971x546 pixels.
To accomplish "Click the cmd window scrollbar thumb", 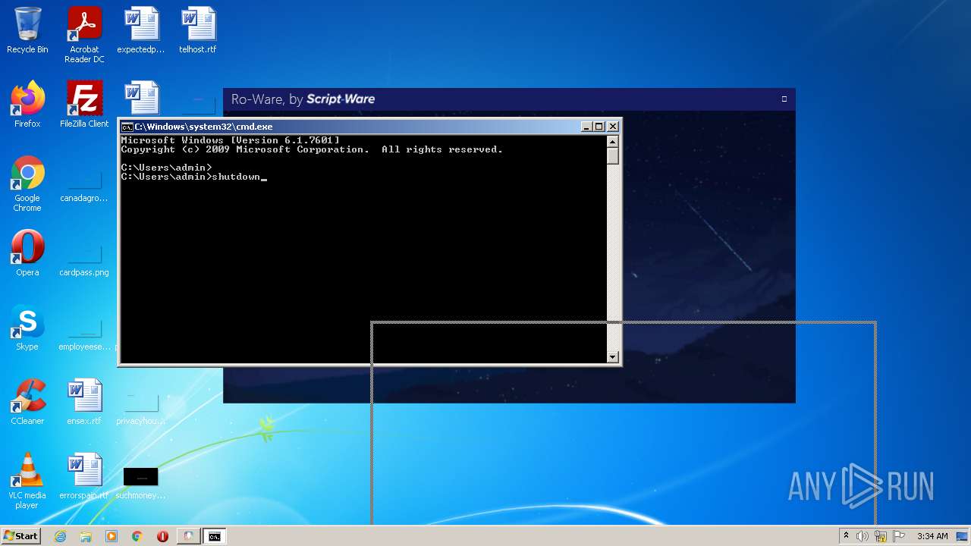I will pyautogui.click(x=613, y=156).
